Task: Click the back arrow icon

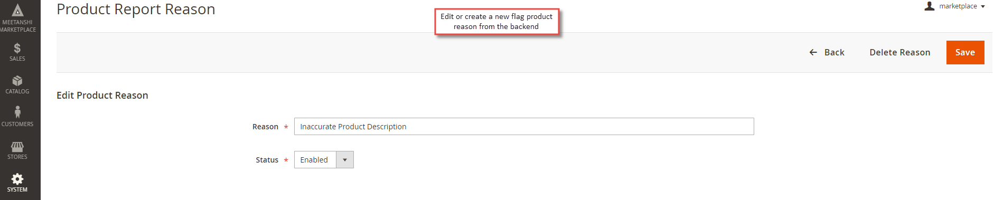Action: coord(813,52)
